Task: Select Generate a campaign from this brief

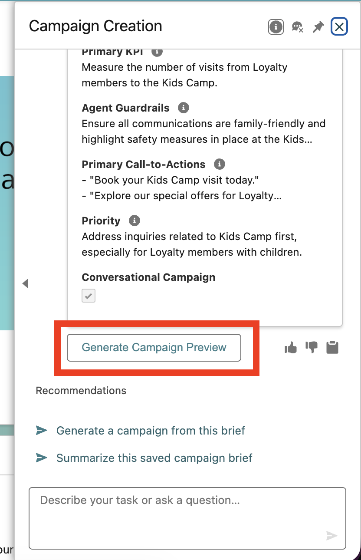Action: click(x=151, y=431)
